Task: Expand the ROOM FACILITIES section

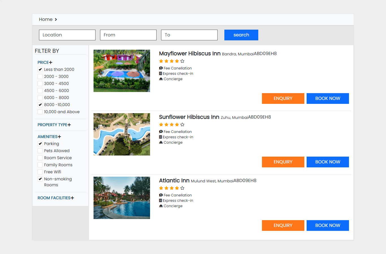Action: [x=72, y=198]
